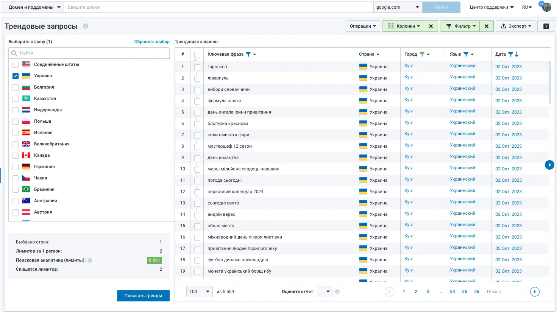Open the user profile avatar
557x312 pixels.
[546, 7]
